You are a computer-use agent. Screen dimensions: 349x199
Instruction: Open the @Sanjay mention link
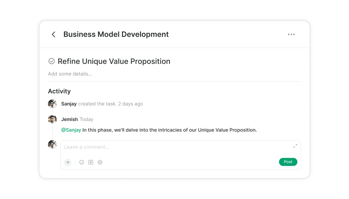pyautogui.click(x=71, y=130)
